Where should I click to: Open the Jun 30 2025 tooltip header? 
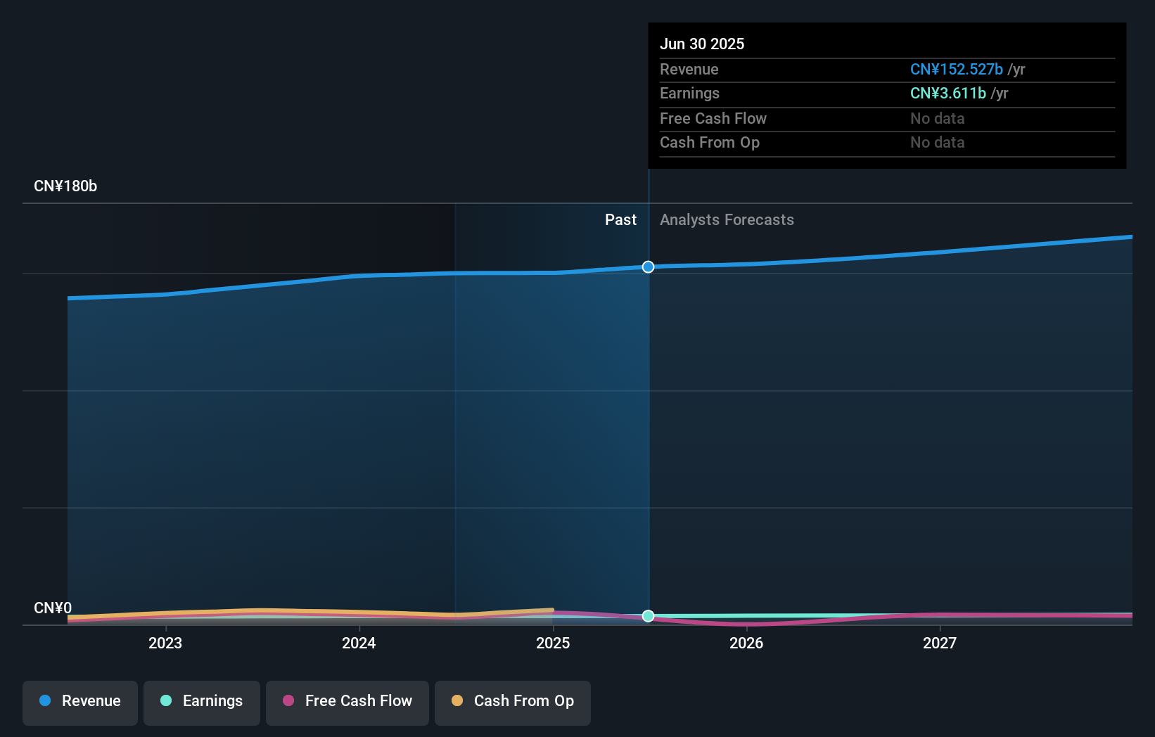click(702, 44)
